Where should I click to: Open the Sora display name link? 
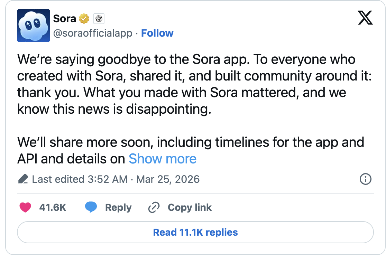(x=65, y=19)
